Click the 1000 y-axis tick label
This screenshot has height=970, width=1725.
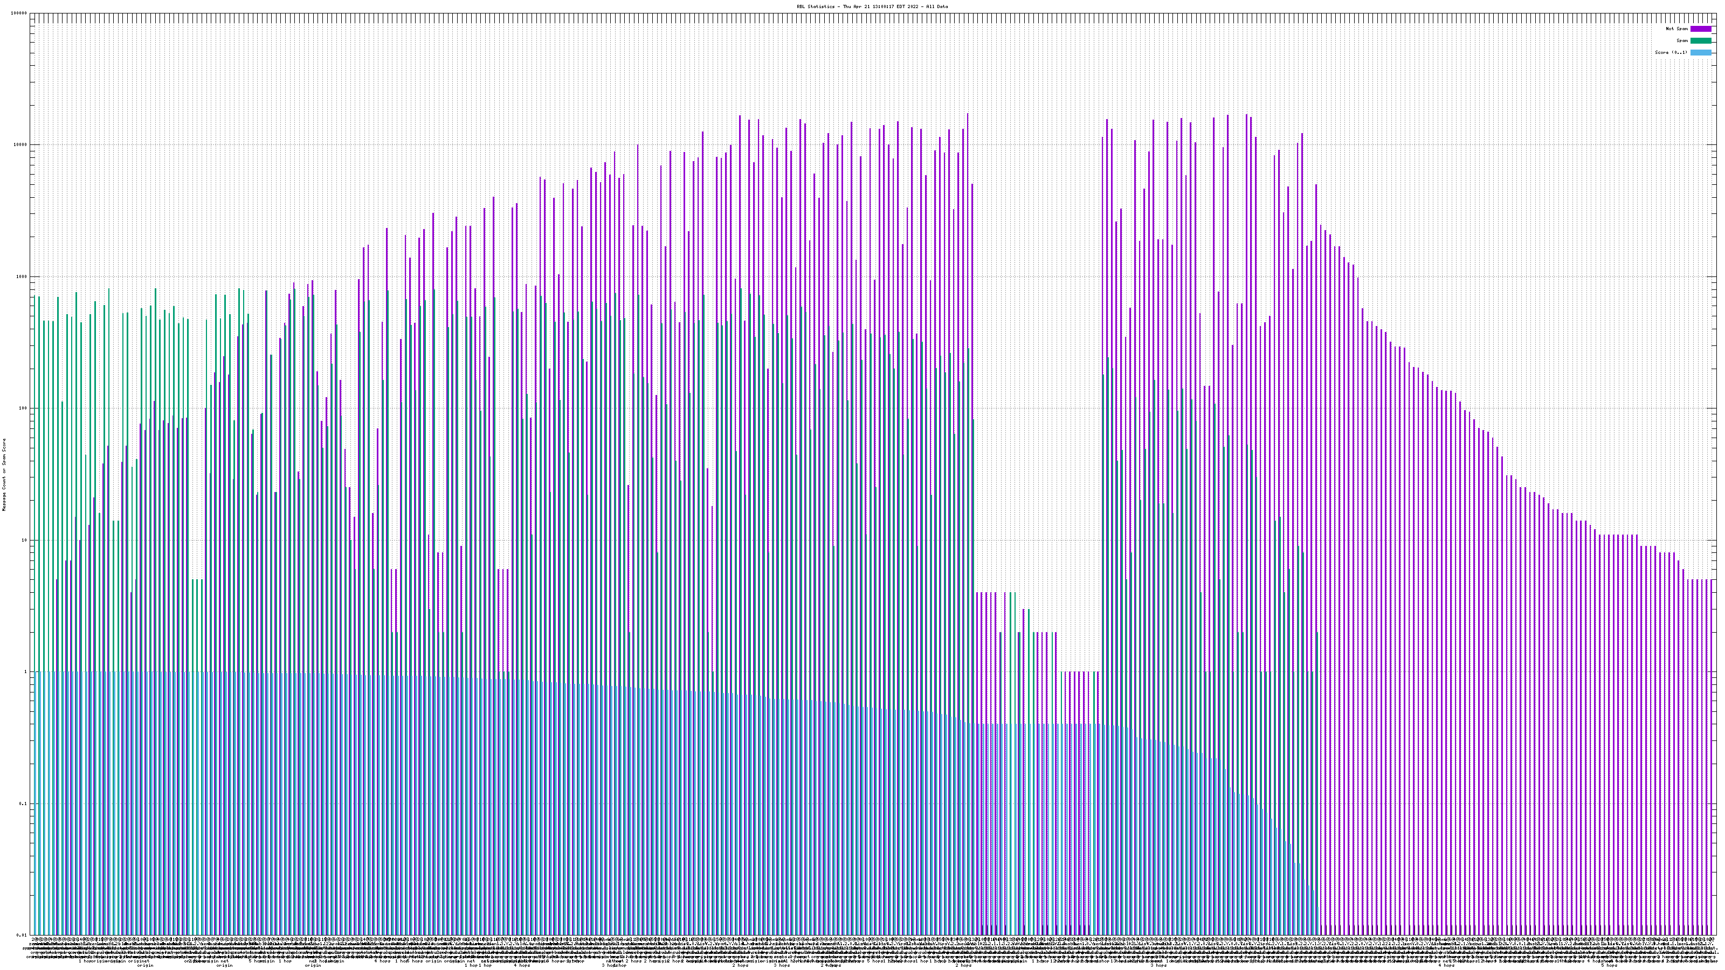[x=22, y=276]
